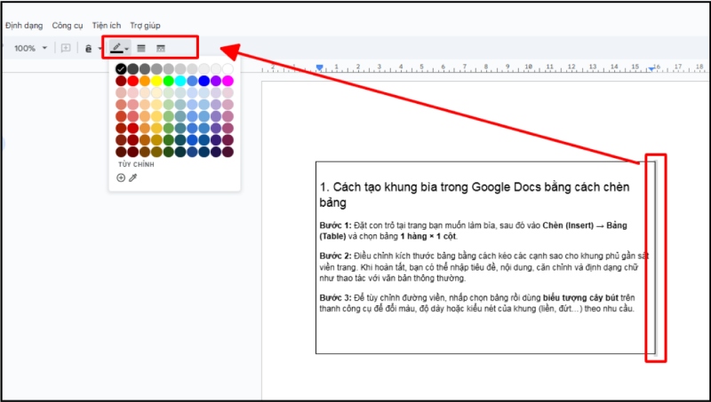Open the border dash style tool

(x=161, y=48)
